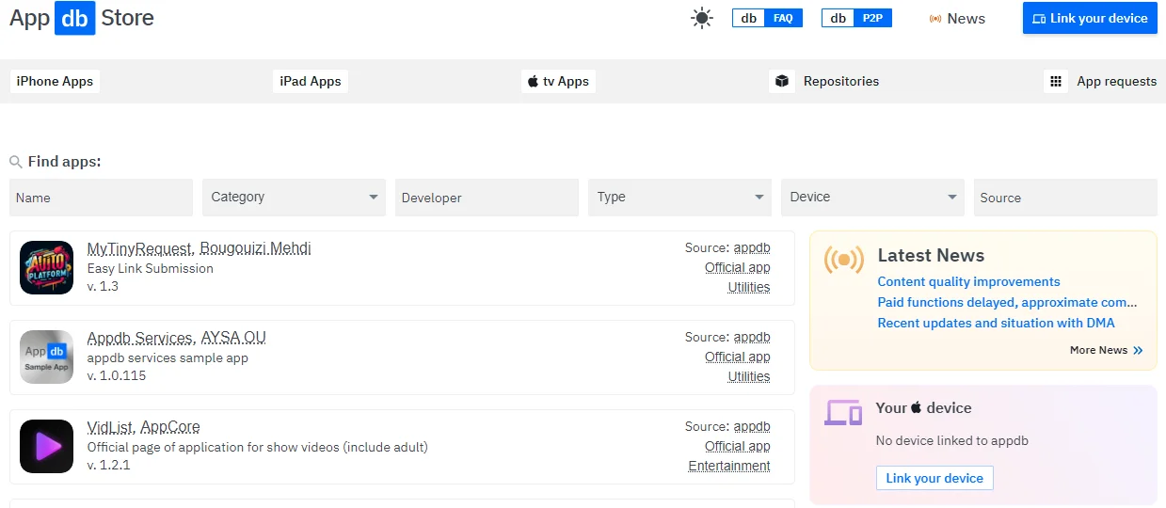Expand the Device dropdown

coord(872,198)
